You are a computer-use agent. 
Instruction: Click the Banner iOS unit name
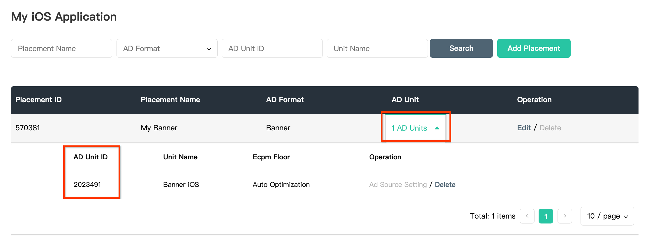tap(181, 185)
